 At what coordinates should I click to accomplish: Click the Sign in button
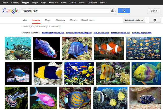(154, 11)
